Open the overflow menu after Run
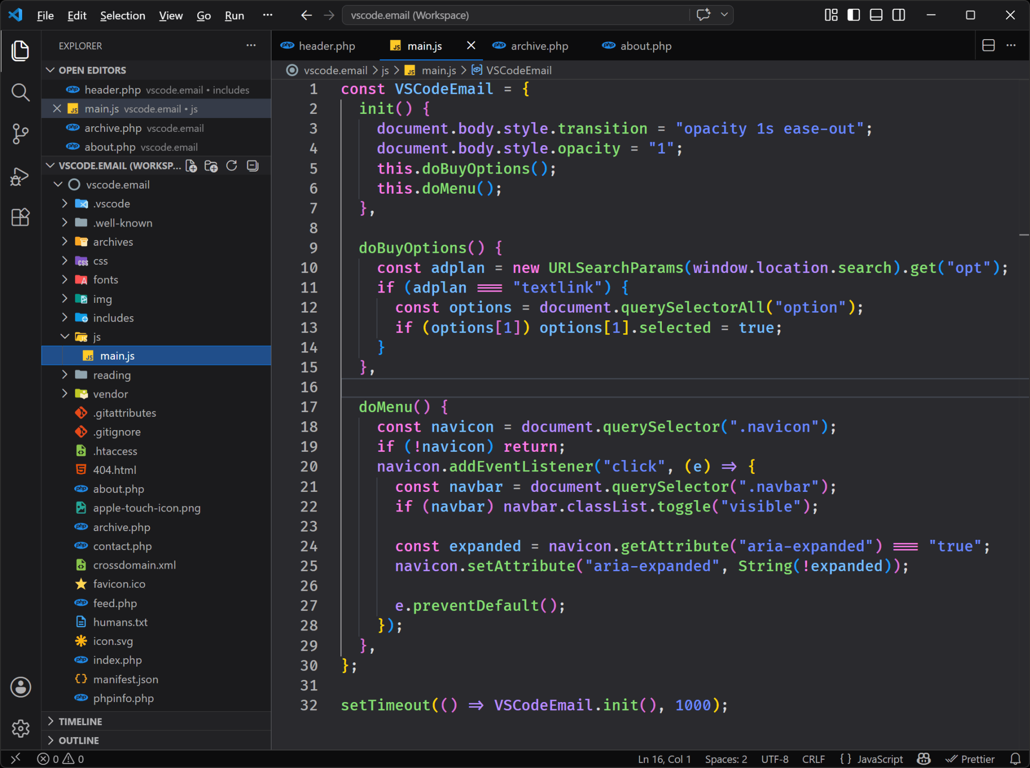 (267, 15)
